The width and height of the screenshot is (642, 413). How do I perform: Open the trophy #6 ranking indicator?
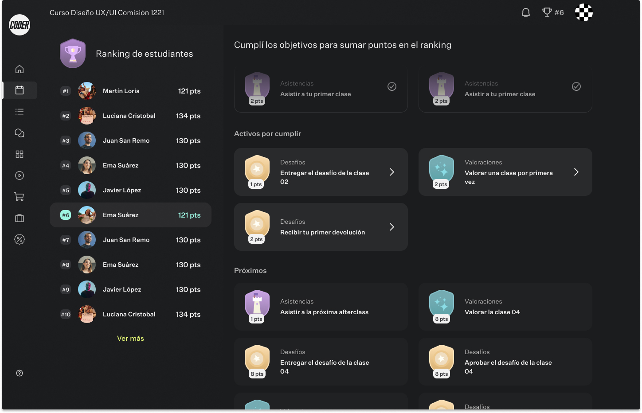point(553,13)
